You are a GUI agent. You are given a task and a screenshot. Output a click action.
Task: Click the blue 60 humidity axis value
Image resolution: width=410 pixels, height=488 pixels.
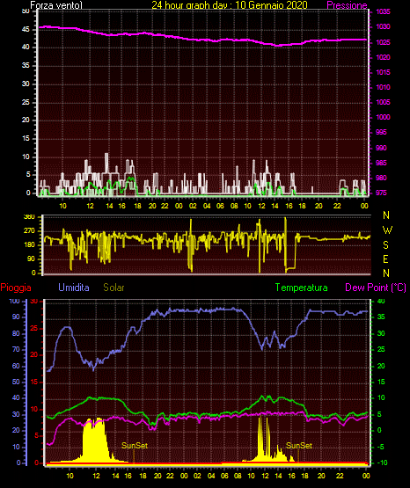pos(16,366)
